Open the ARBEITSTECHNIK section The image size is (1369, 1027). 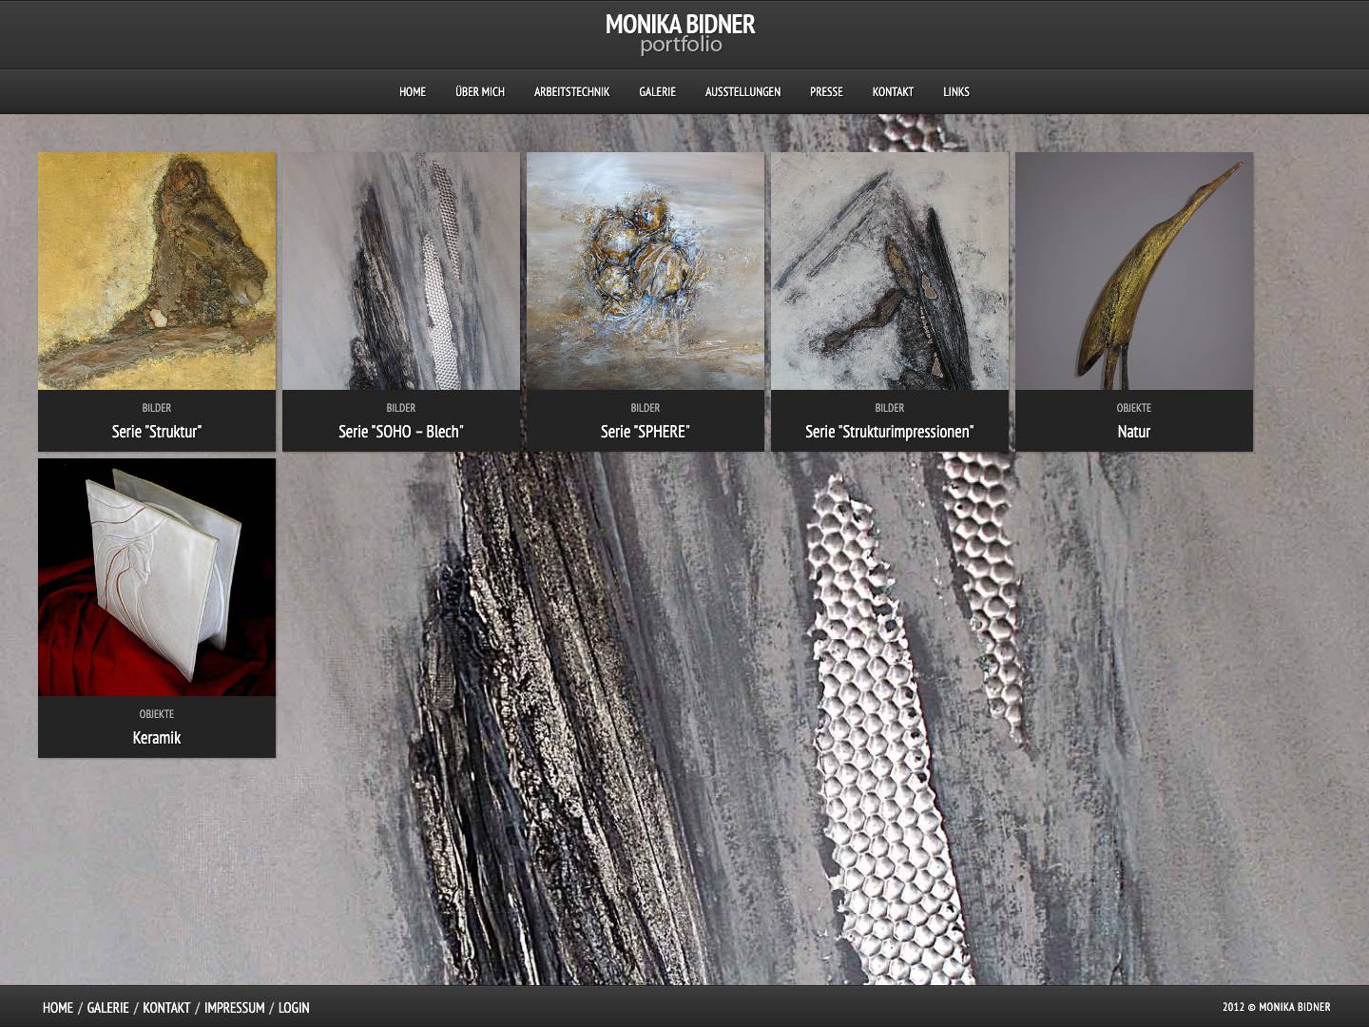coord(571,91)
